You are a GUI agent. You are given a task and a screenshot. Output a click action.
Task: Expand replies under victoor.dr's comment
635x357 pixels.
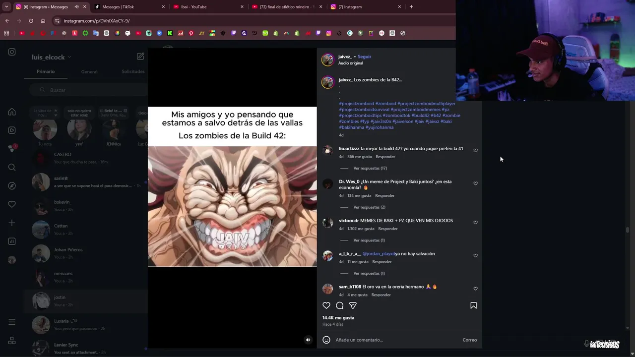point(369,240)
